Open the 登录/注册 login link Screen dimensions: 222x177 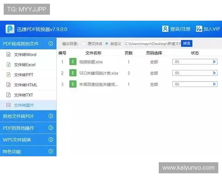click(180, 29)
